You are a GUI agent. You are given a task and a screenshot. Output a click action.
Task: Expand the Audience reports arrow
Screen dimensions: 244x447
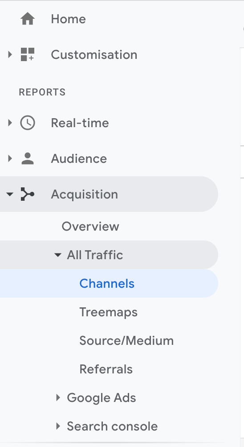click(x=10, y=158)
